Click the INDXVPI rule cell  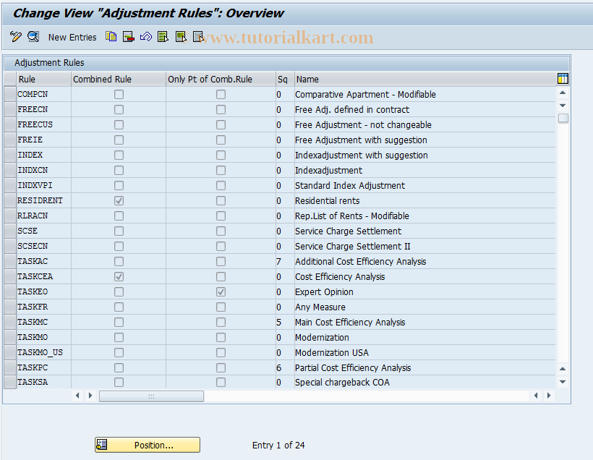coord(44,185)
